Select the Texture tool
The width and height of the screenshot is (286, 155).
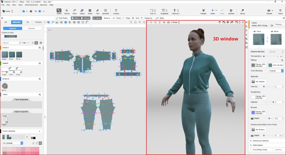pos(67,11)
